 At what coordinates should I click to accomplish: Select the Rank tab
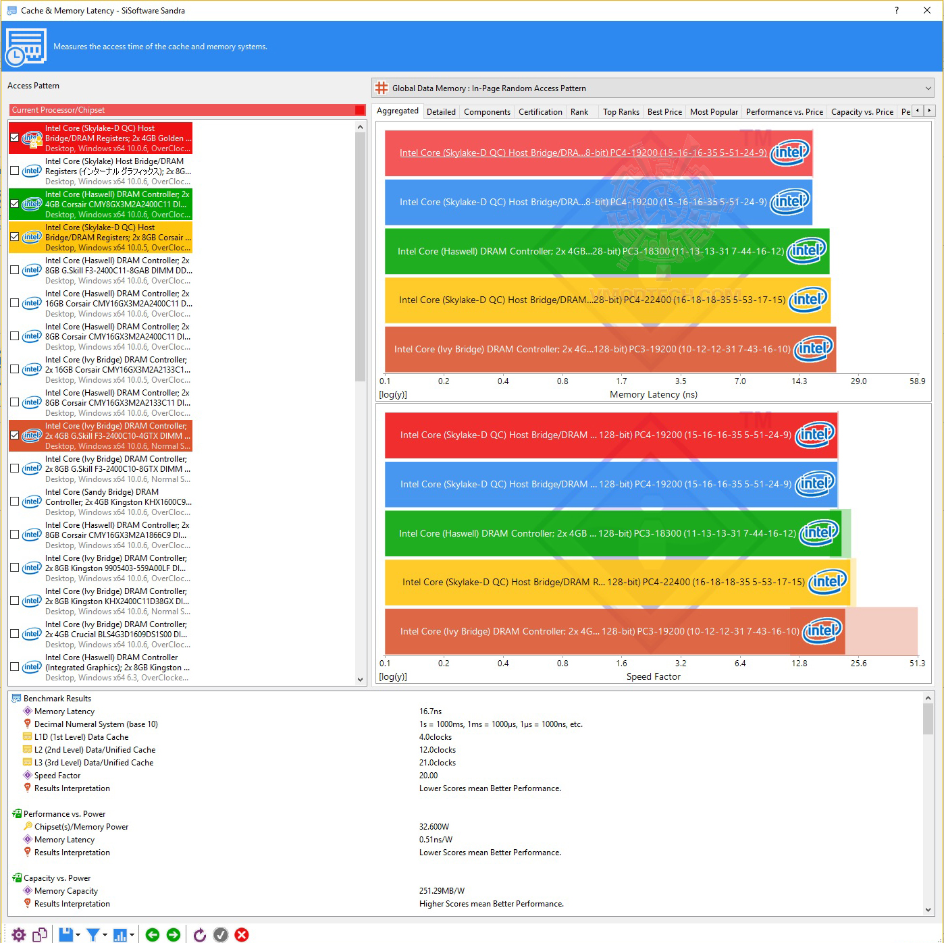tap(579, 112)
